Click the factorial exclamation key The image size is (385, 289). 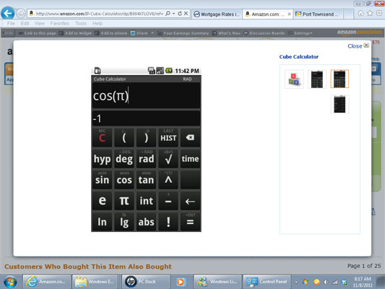168,222
